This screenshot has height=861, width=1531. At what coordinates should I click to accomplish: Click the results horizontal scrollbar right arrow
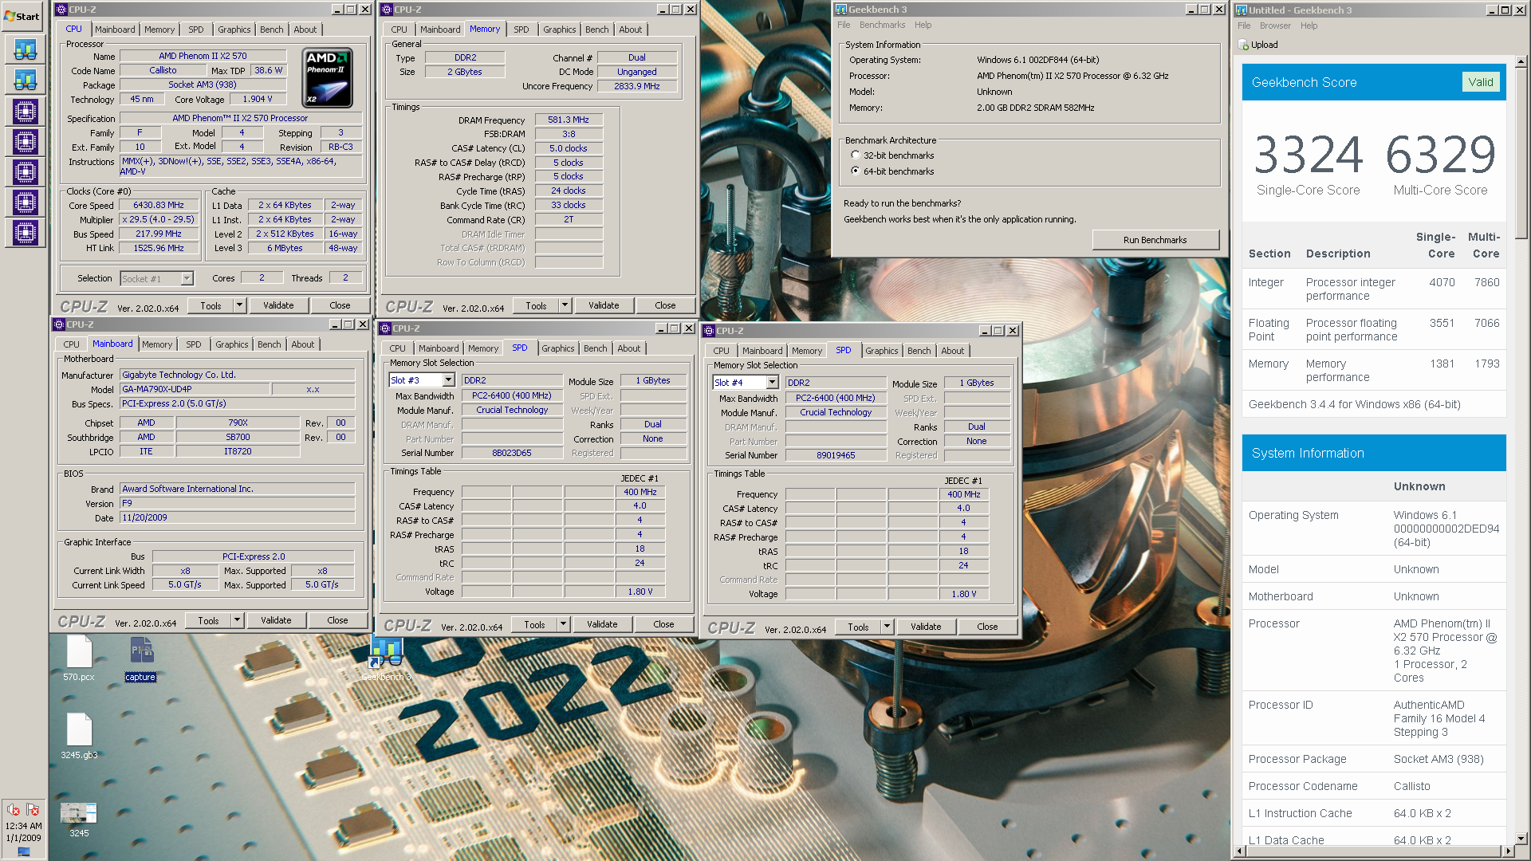1509,851
